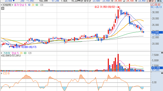Click the 0.00 CCI axis label
This screenshot has width=163, height=91.
154,82
